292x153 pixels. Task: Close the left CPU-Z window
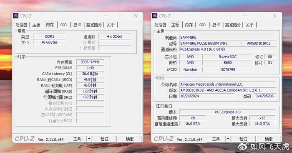pyautogui.click(x=136, y=16)
